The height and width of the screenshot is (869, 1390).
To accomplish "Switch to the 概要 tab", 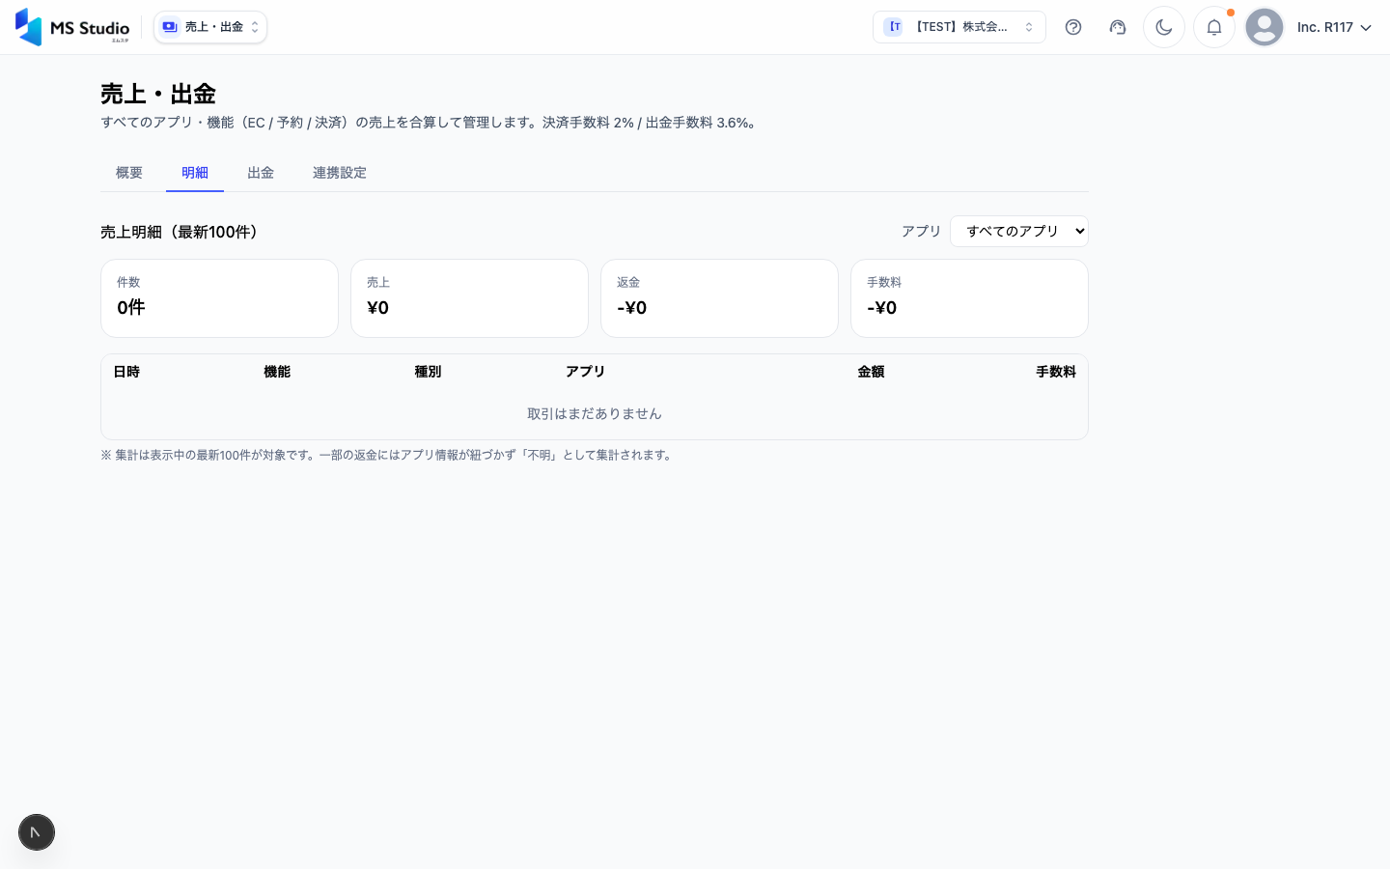I will (x=129, y=173).
